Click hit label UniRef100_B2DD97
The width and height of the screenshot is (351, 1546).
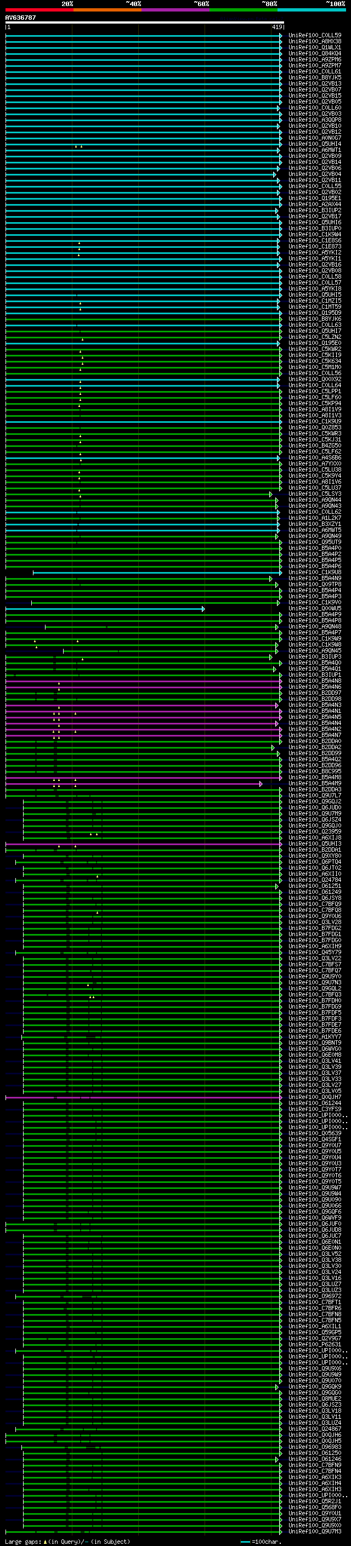[314, 693]
